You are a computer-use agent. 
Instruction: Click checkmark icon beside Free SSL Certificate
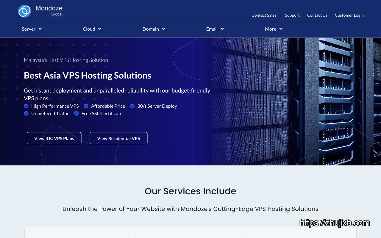76,113
